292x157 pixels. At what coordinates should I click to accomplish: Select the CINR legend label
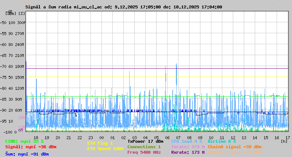coord(24,141)
